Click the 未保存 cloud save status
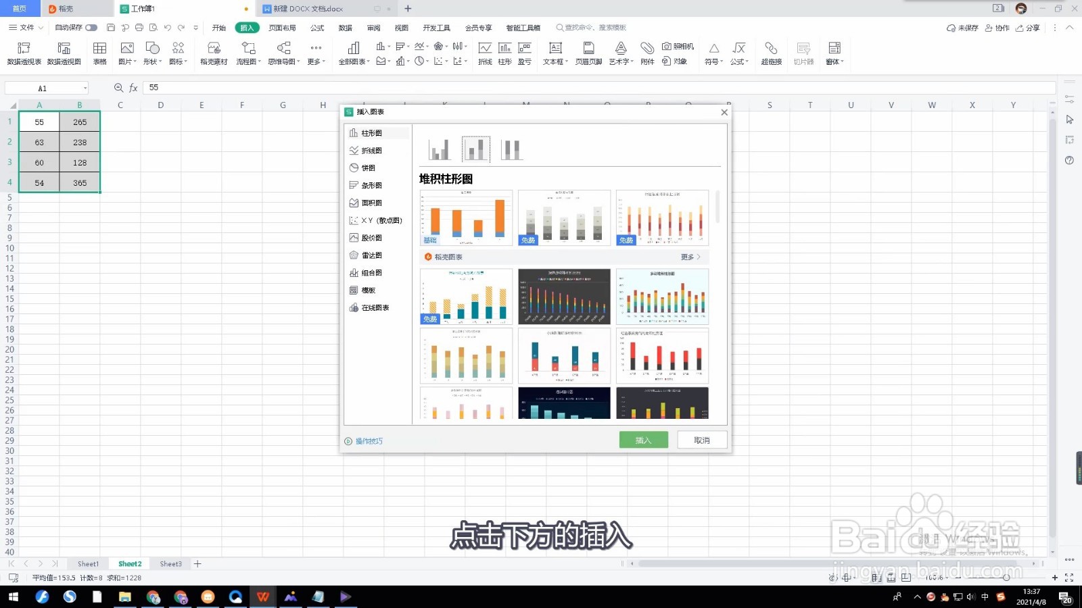 click(x=962, y=28)
